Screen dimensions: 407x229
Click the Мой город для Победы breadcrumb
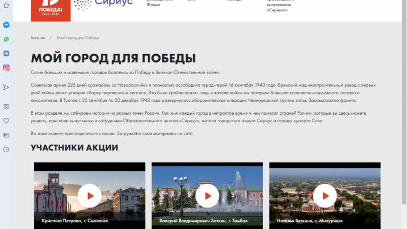78,37
